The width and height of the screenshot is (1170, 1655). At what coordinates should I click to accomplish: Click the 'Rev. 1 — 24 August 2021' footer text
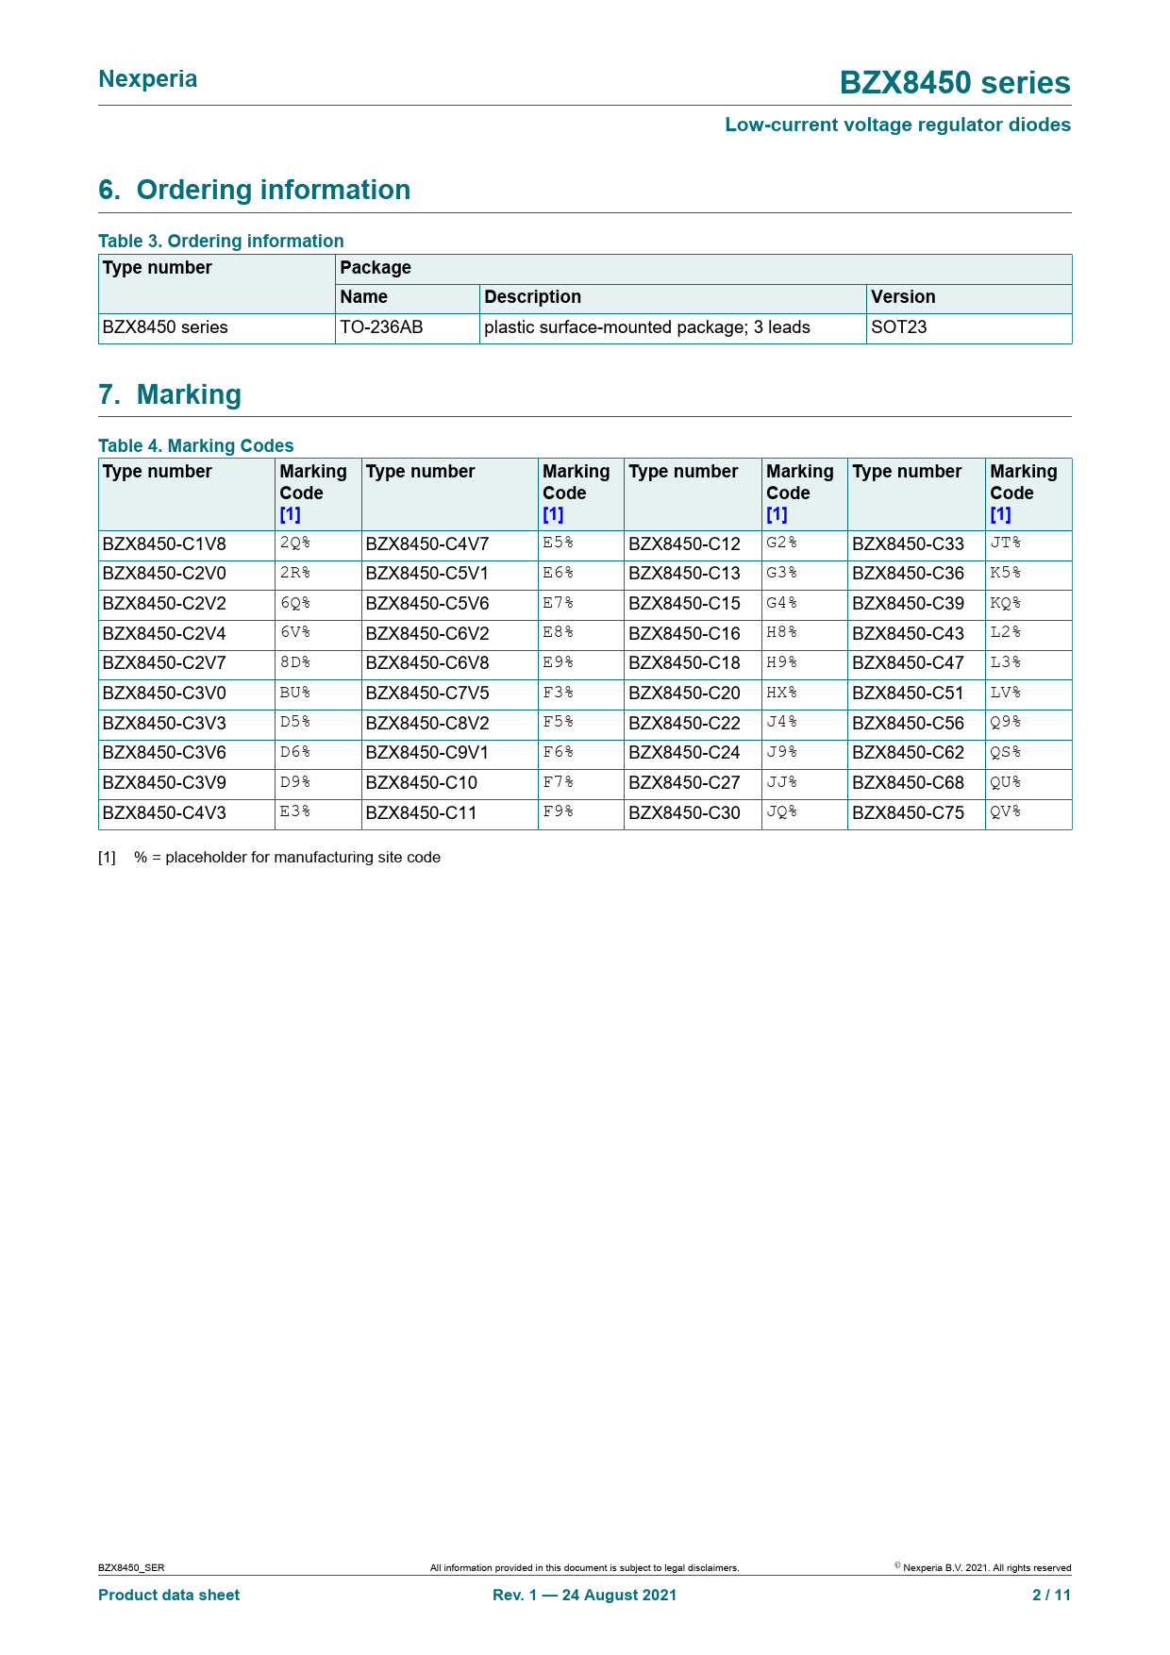point(584,1595)
